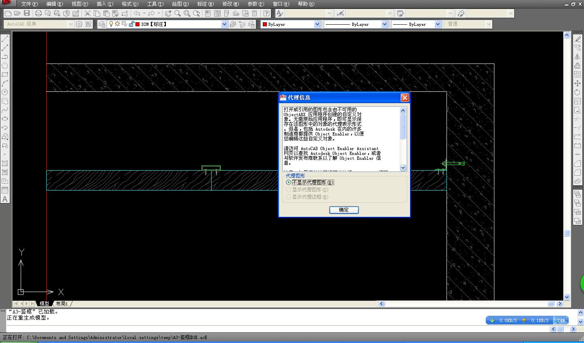Select the Multiline Text A tool
584x343 pixels.
coord(5,199)
